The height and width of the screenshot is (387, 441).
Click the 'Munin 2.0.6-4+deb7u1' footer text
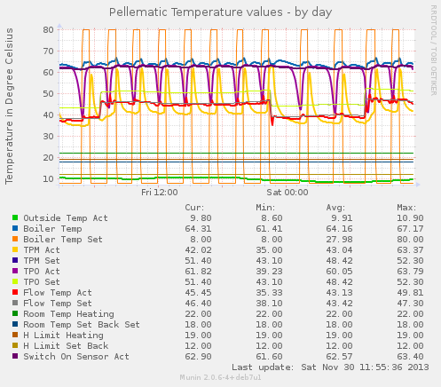click(221, 378)
